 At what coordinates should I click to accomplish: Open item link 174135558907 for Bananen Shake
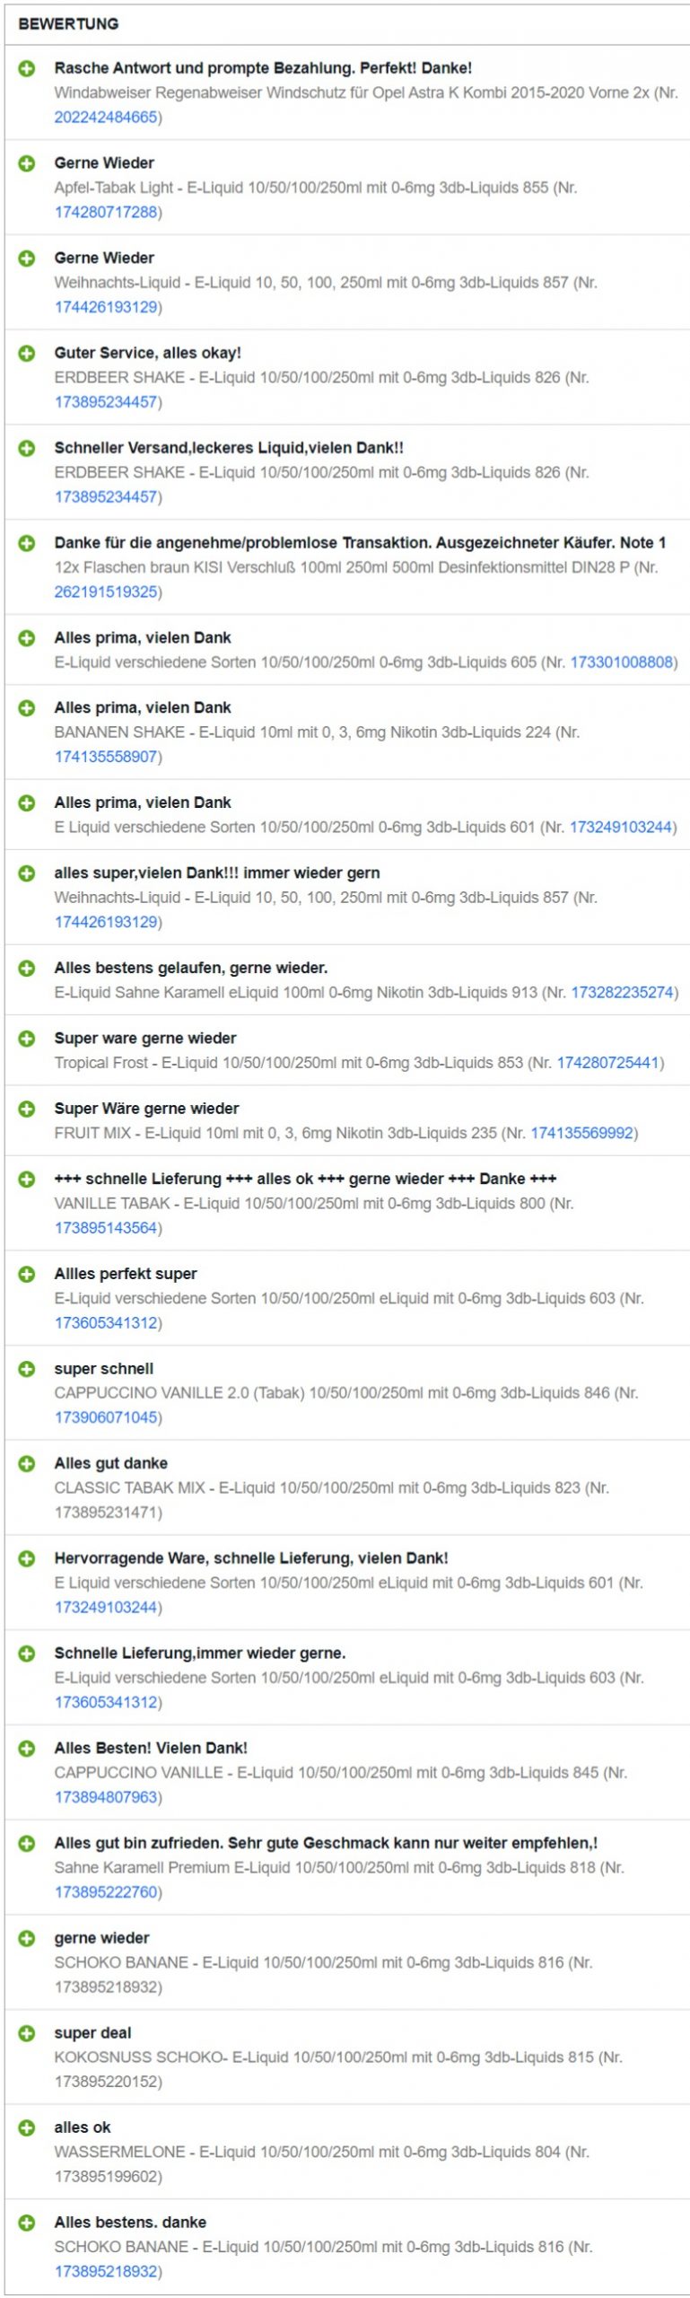[106, 757]
